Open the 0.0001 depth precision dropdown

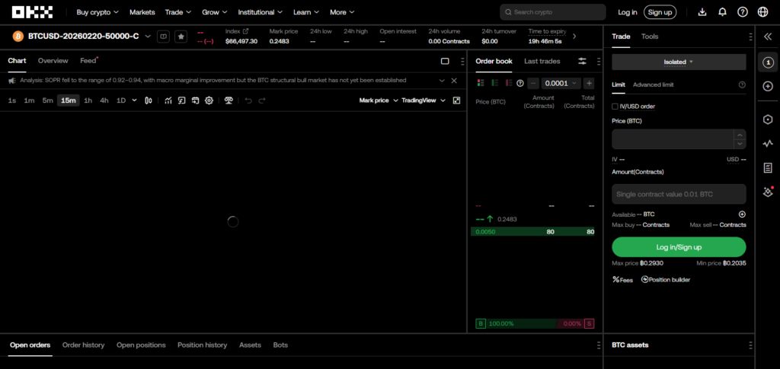561,83
